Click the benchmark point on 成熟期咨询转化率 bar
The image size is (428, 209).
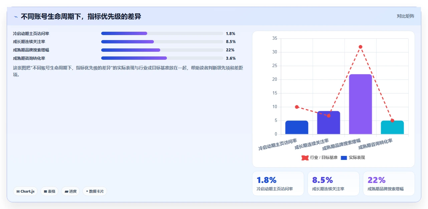coord(392,121)
